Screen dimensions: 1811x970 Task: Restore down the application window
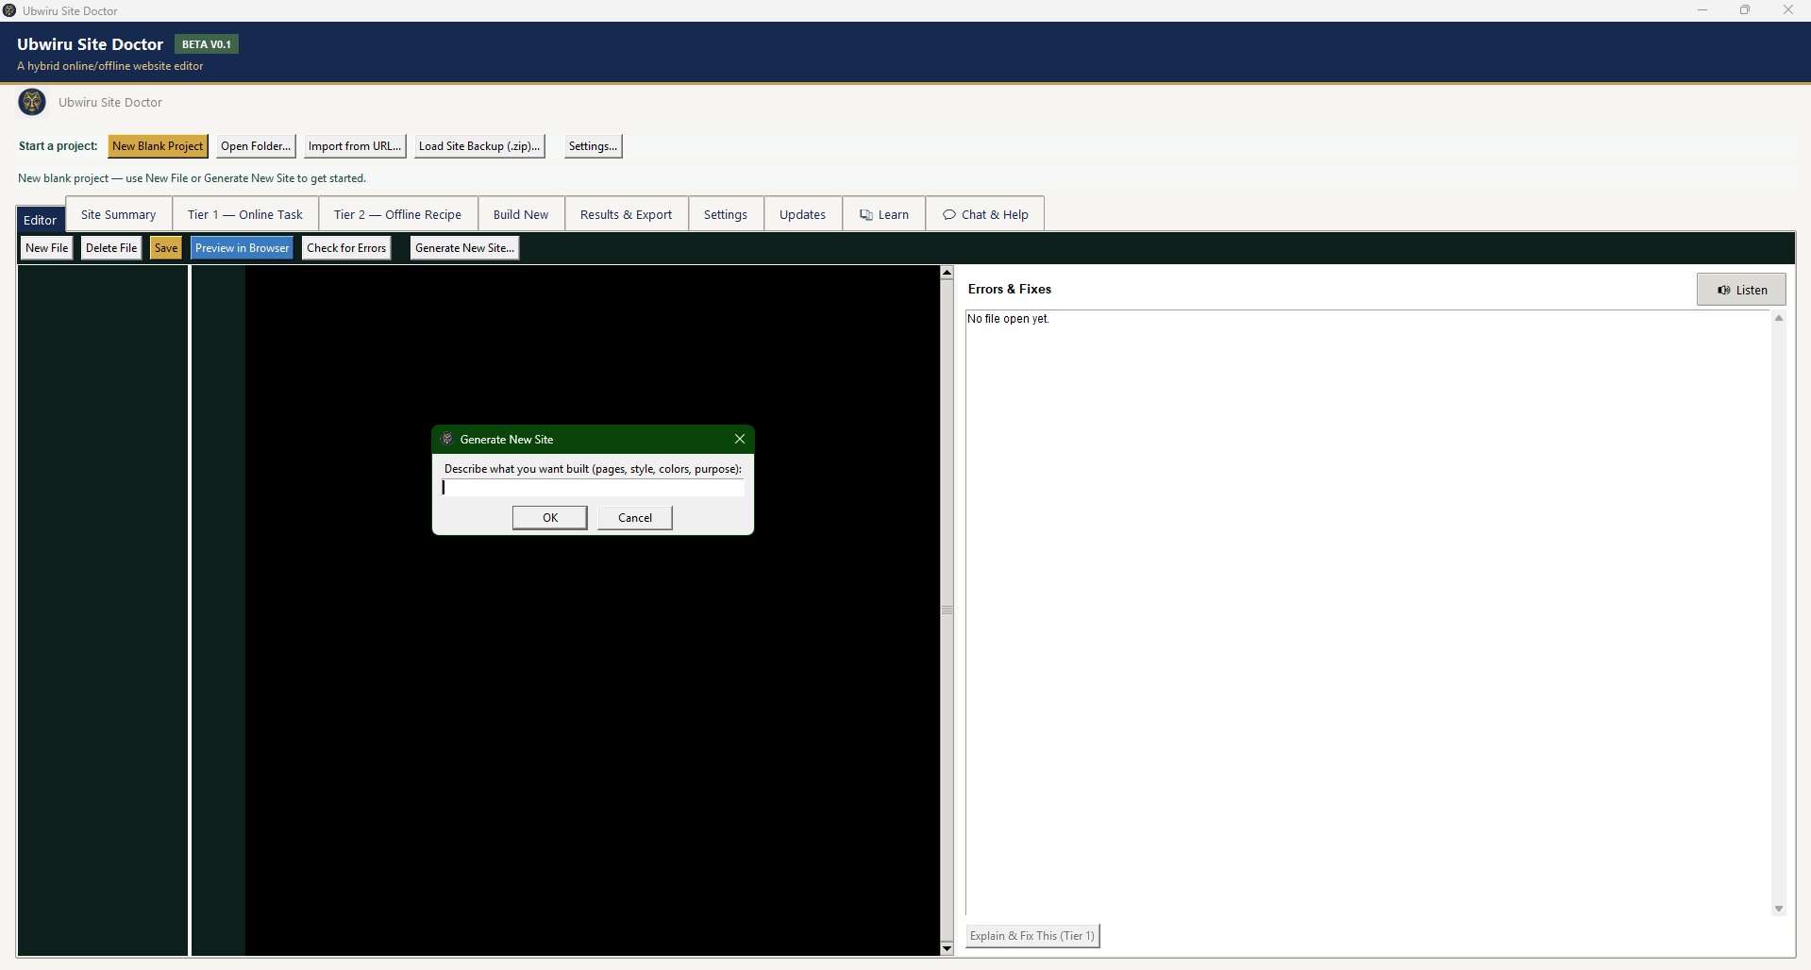pos(1745,10)
